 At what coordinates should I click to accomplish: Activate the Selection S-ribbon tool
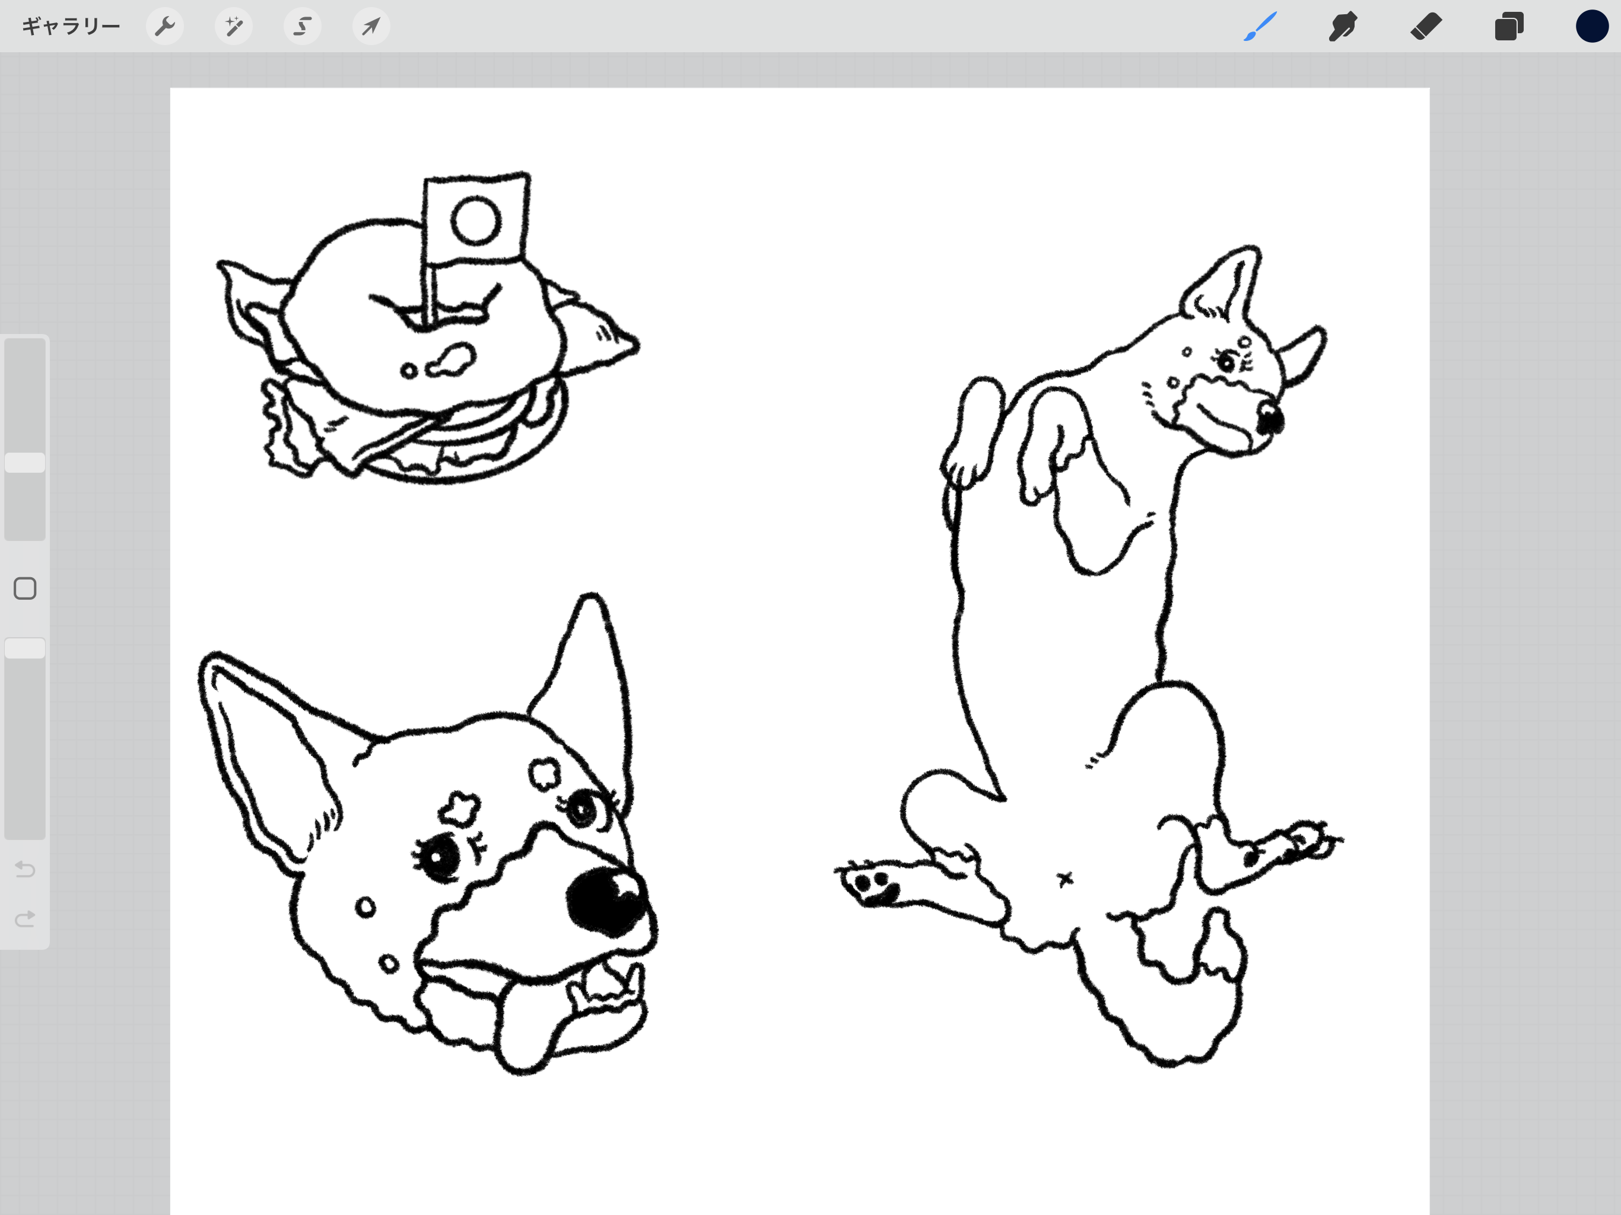click(302, 27)
